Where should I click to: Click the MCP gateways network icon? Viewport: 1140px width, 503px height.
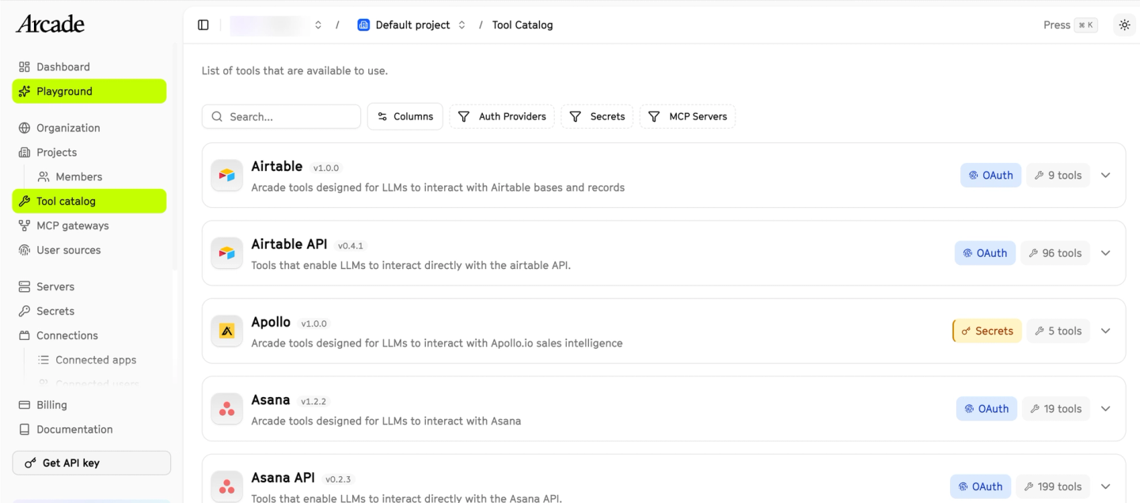[25, 226]
